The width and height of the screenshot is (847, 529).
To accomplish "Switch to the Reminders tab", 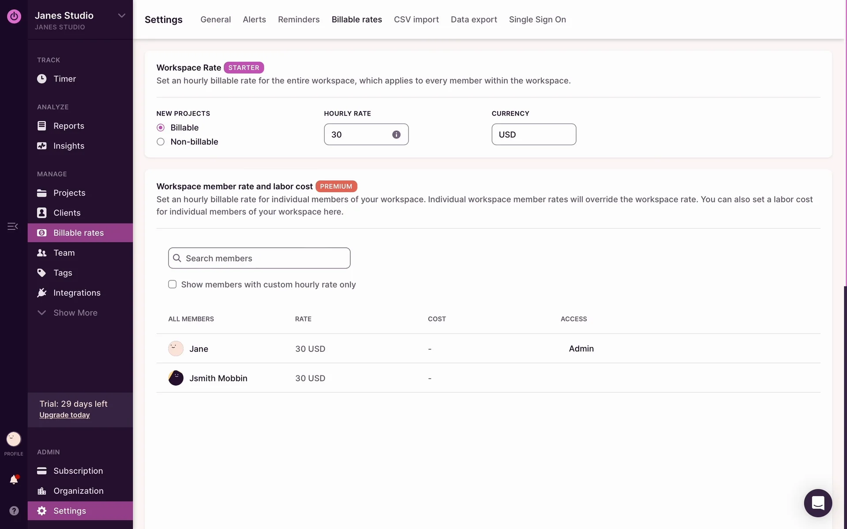I will (299, 19).
